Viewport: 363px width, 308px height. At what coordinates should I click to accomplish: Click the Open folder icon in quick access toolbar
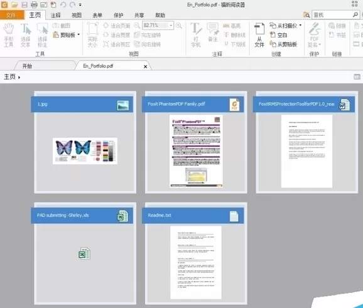point(14,4)
